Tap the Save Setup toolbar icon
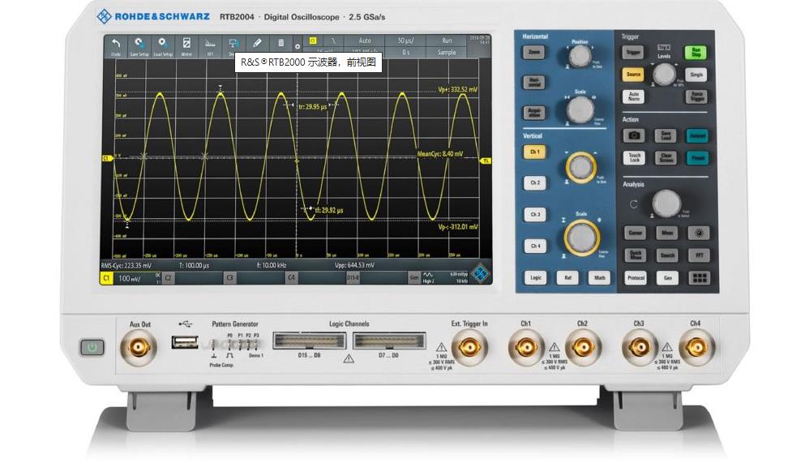Image resolution: width=805 pixels, height=463 pixels. point(139,46)
